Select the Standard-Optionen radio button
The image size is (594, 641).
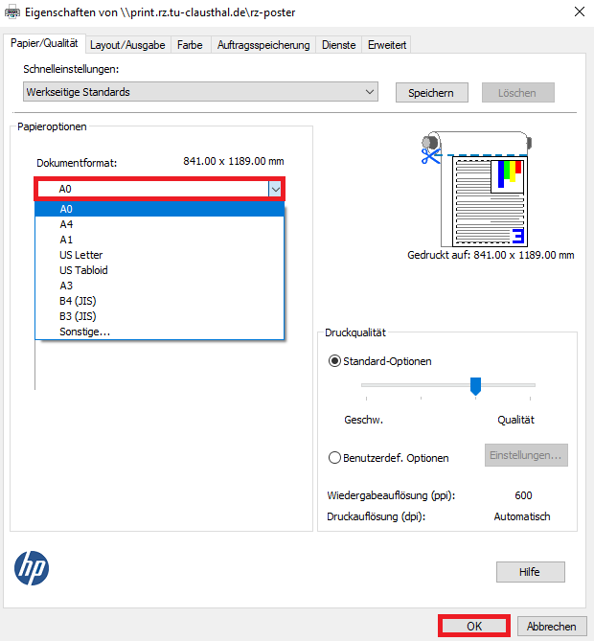tap(334, 361)
